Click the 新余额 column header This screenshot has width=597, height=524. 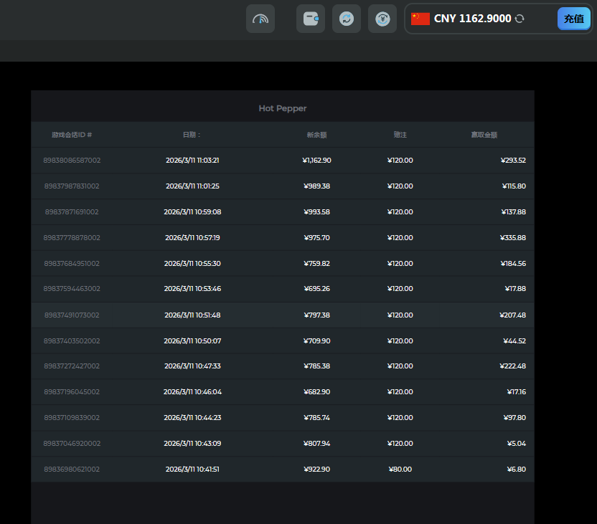316,135
